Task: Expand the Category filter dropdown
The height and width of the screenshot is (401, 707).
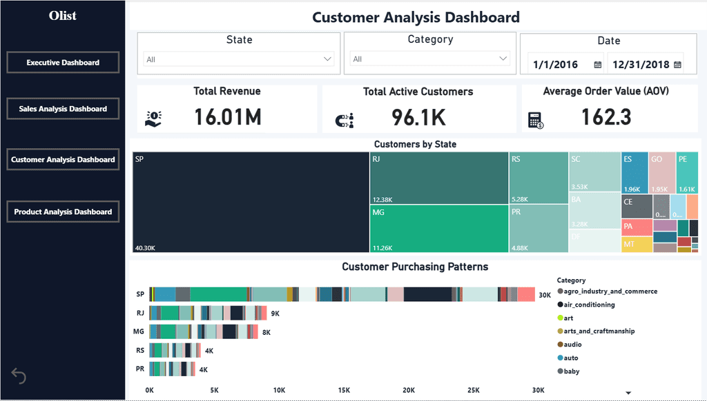Action: coord(430,59)
